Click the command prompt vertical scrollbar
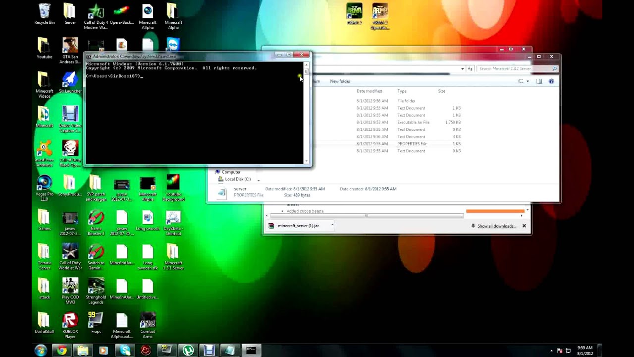The height and width of the screenshot is (357, 634). [307, 113]
